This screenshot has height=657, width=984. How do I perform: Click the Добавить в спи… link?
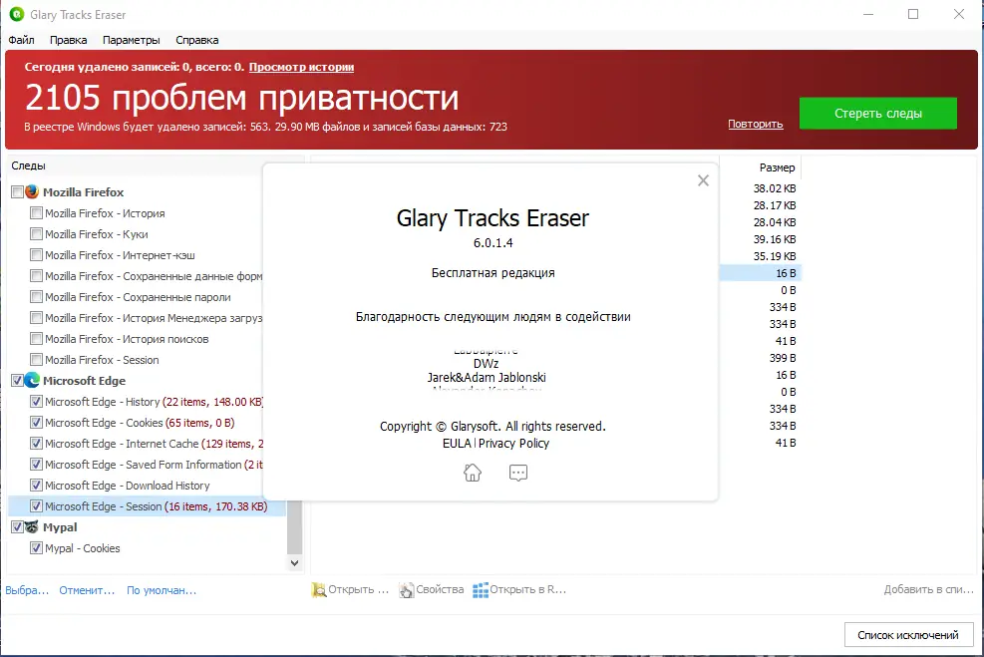pos(929,589)
